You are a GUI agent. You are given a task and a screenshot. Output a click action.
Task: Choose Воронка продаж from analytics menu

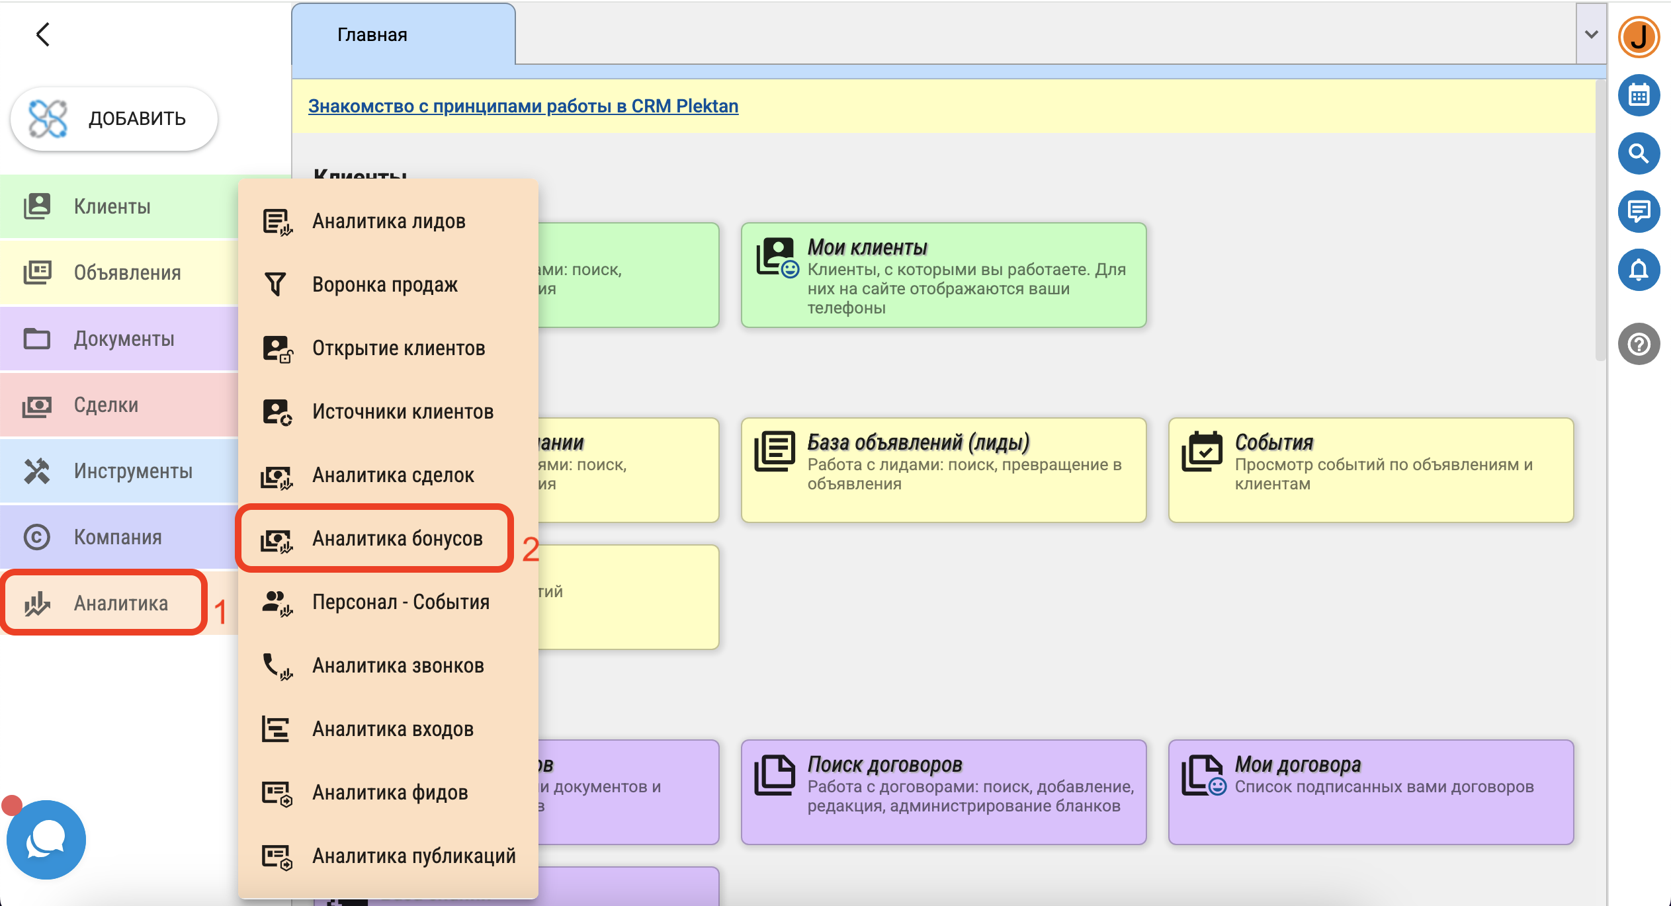tap(384, 285)
